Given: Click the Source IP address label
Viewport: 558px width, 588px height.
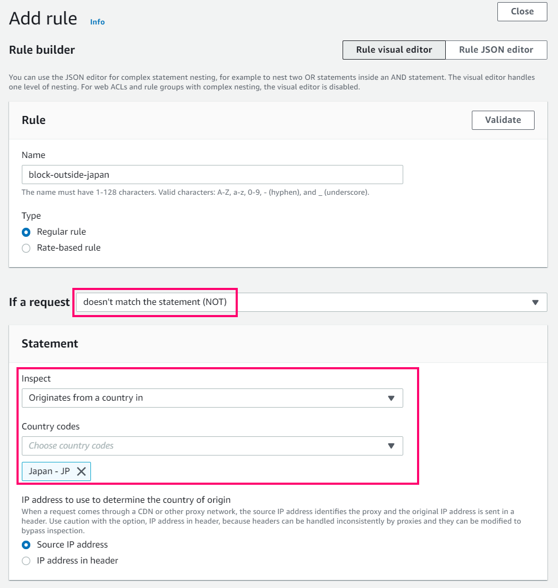Looking at the screenshot, I should pyautogui.click(x=72, y=544).
